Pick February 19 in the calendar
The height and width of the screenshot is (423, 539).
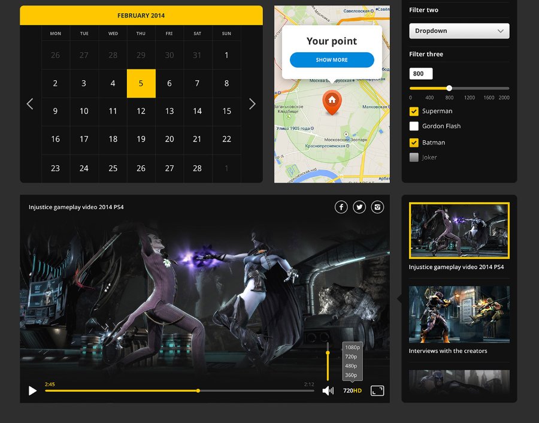click(x=141, y=139)
